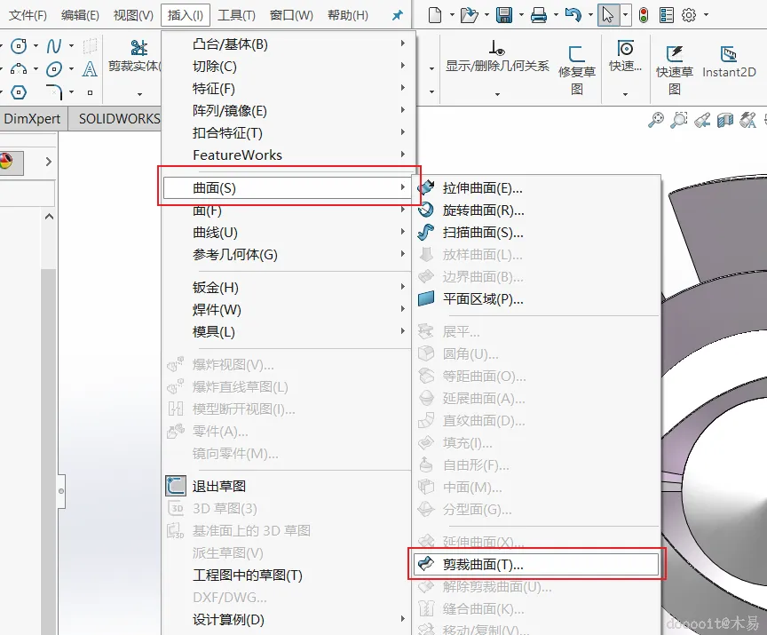Screen dimensions: 767x635
Task: Expand the 特征(F) submenu
Action: coord(287,89)
